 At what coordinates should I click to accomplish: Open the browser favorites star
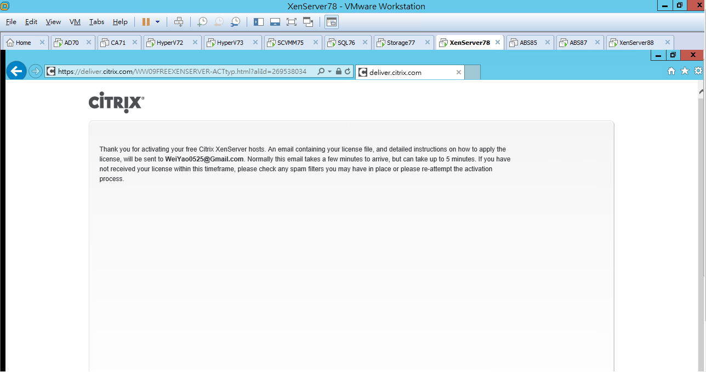pos(685,71)
